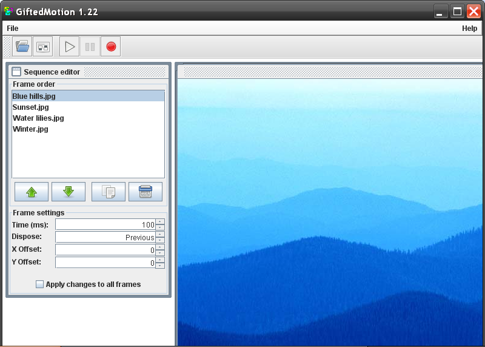Click the Blue hills preview image
Image resolution: width=485 pixels, height=347 pixels.
[x=330, y=212]
